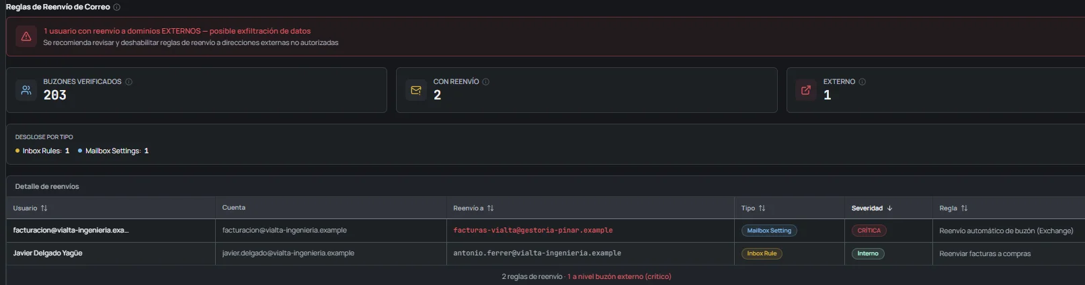Select user row Javier Delgado Yagüe
Viewport: 1085px width, 285px height.
[x=48, y=253]
